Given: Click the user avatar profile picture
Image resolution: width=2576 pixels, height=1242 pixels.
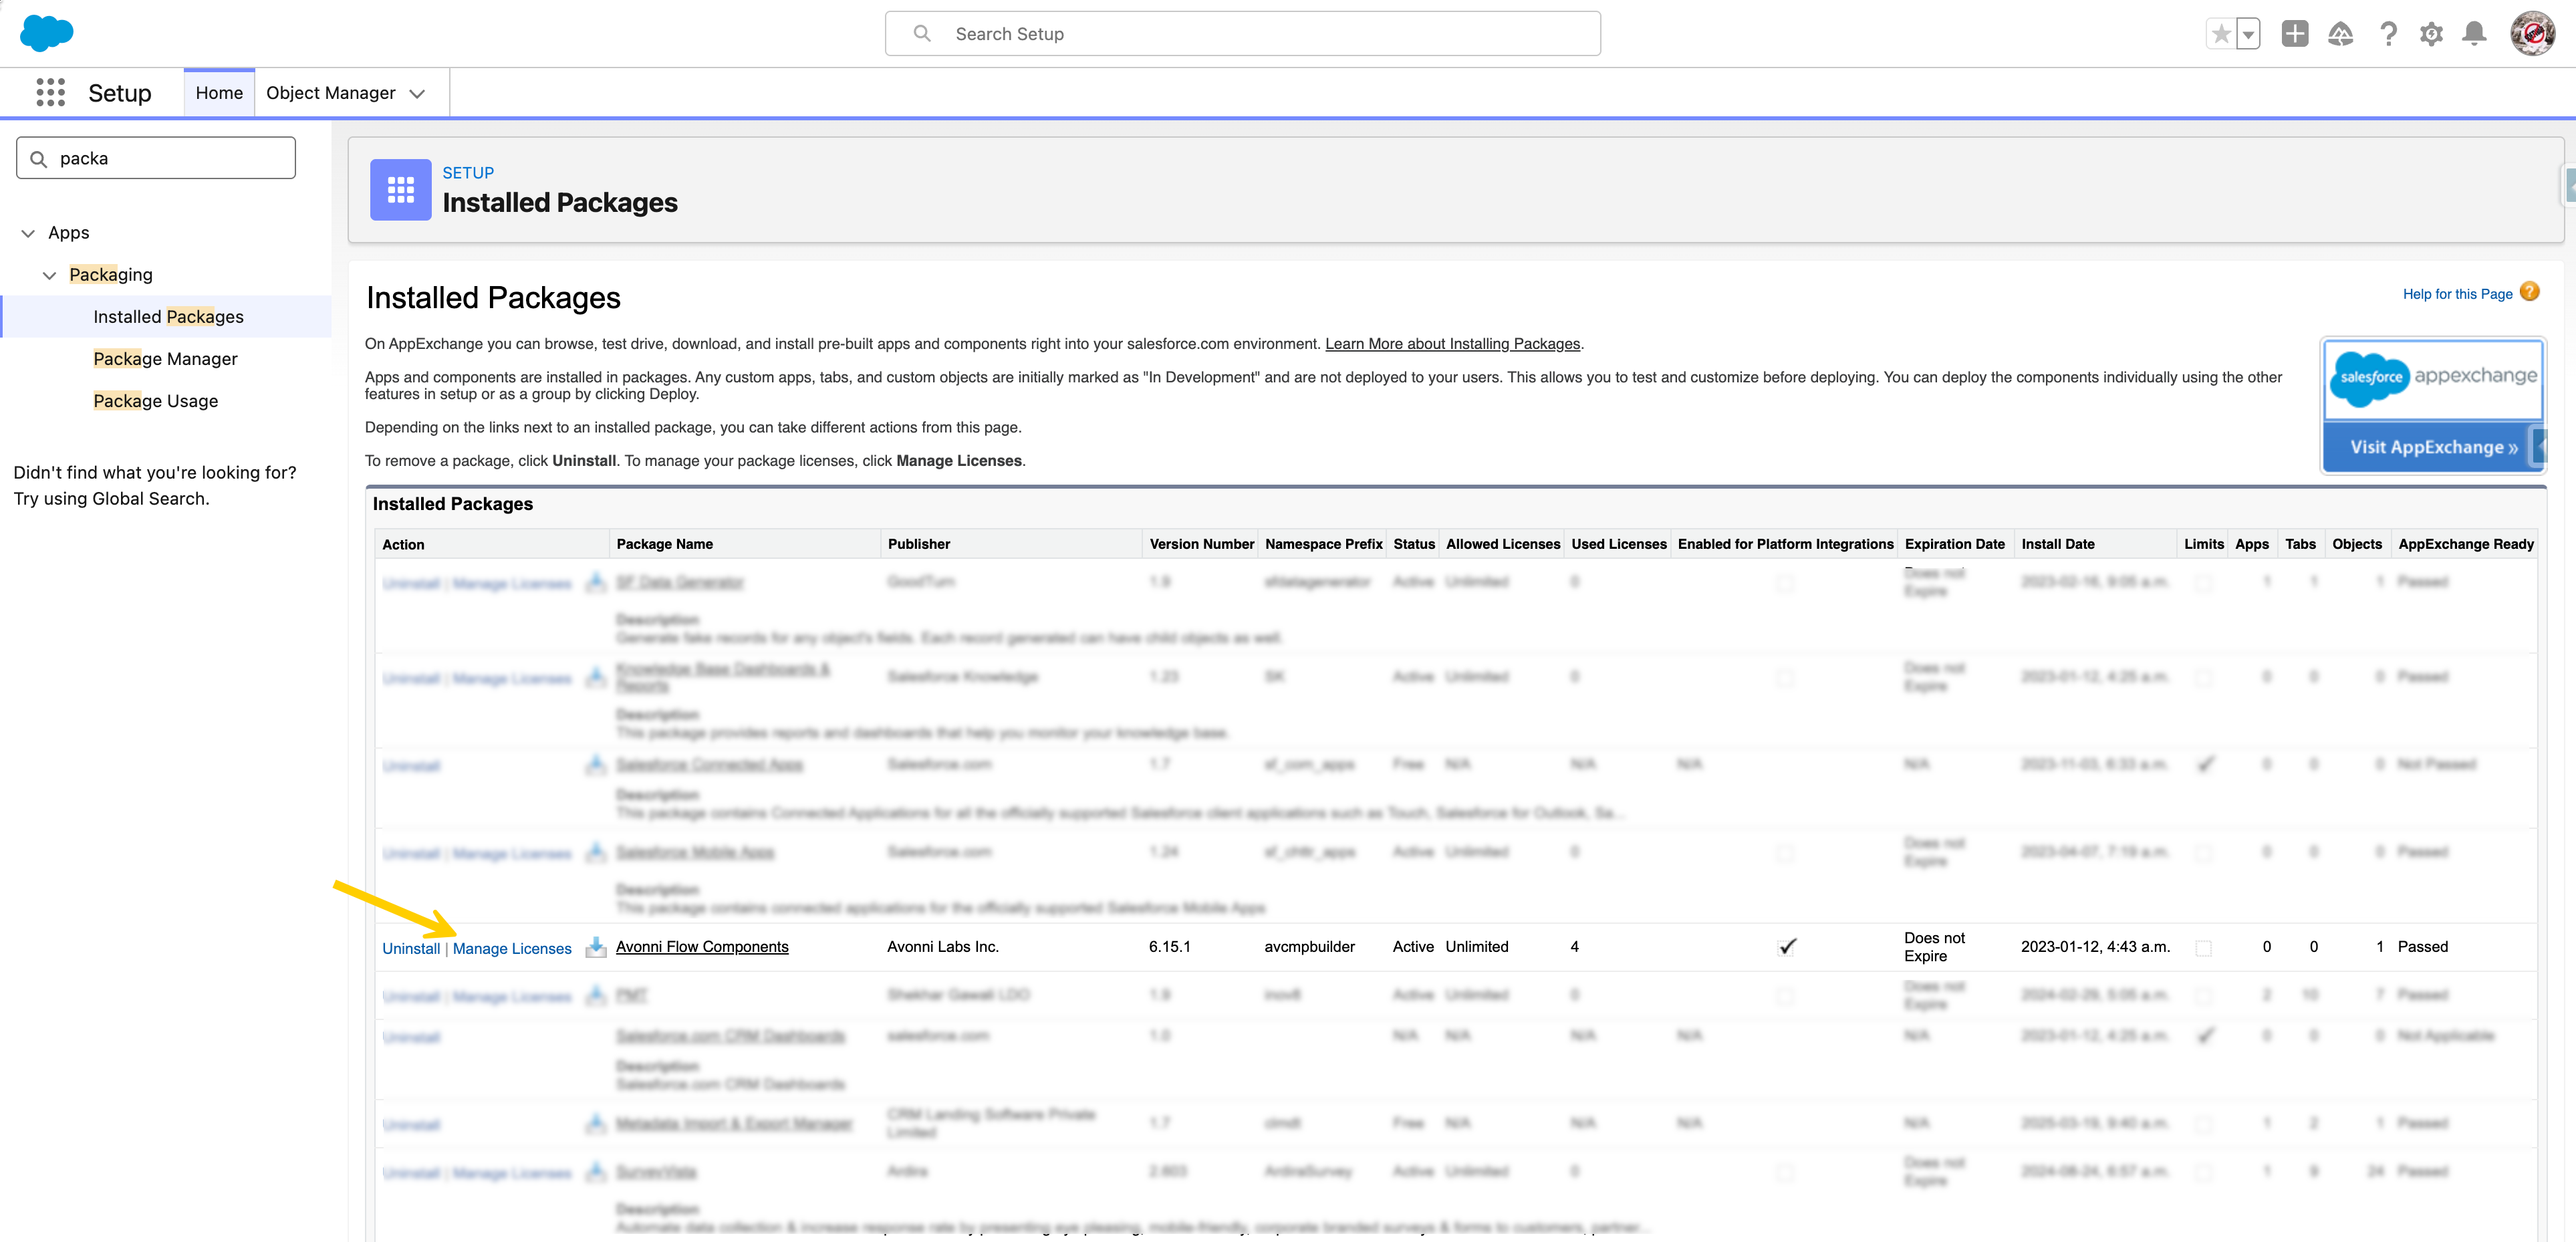Looking at the screenshot, I should (2532, 34).
